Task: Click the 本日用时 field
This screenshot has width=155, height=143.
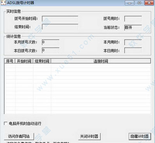Action: click(133, 50)
